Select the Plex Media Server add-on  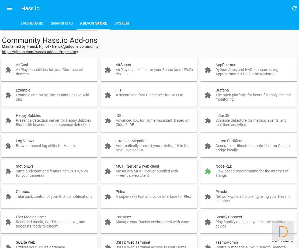tap(49, 222)
